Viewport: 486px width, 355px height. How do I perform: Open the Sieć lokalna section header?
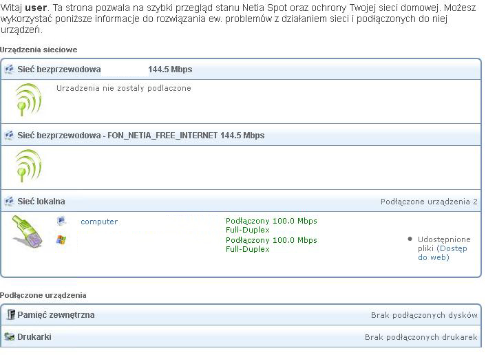tap(241, 202)
